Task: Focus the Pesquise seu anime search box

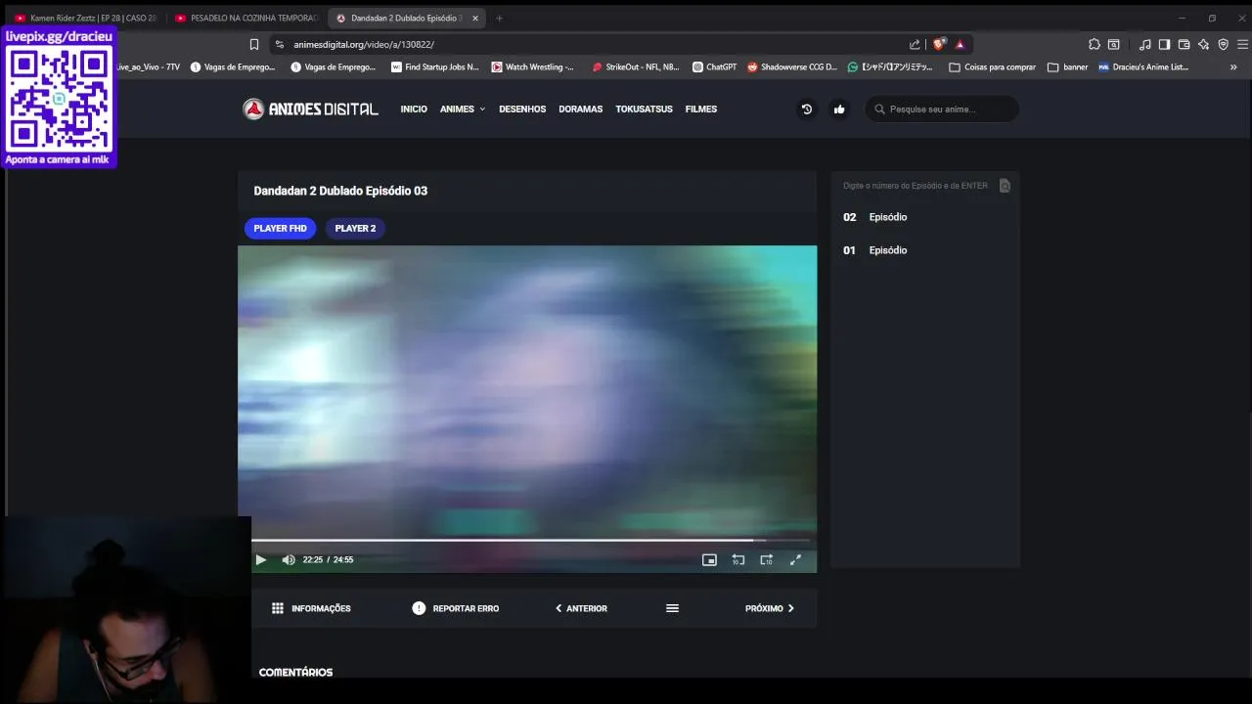Action: [942, 110]
